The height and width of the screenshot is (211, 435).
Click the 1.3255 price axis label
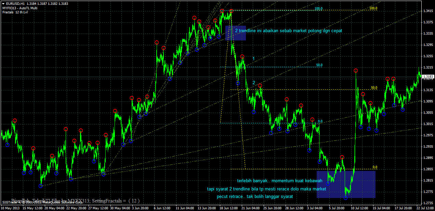[429, 56]
